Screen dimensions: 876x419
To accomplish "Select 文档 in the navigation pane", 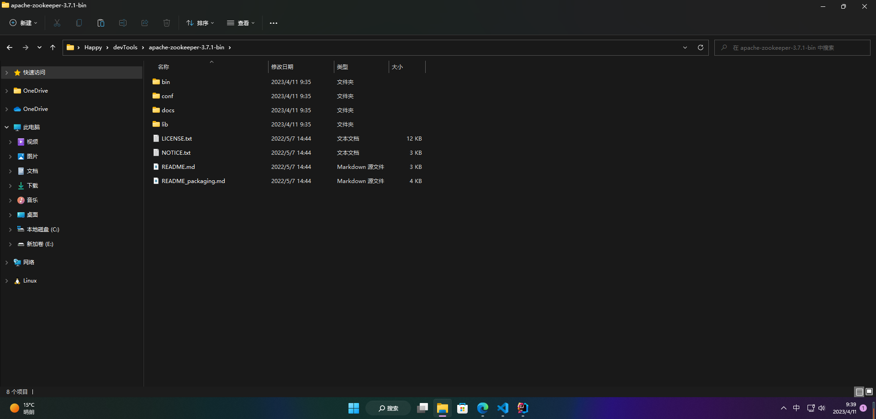I will (x=32, y=171).
